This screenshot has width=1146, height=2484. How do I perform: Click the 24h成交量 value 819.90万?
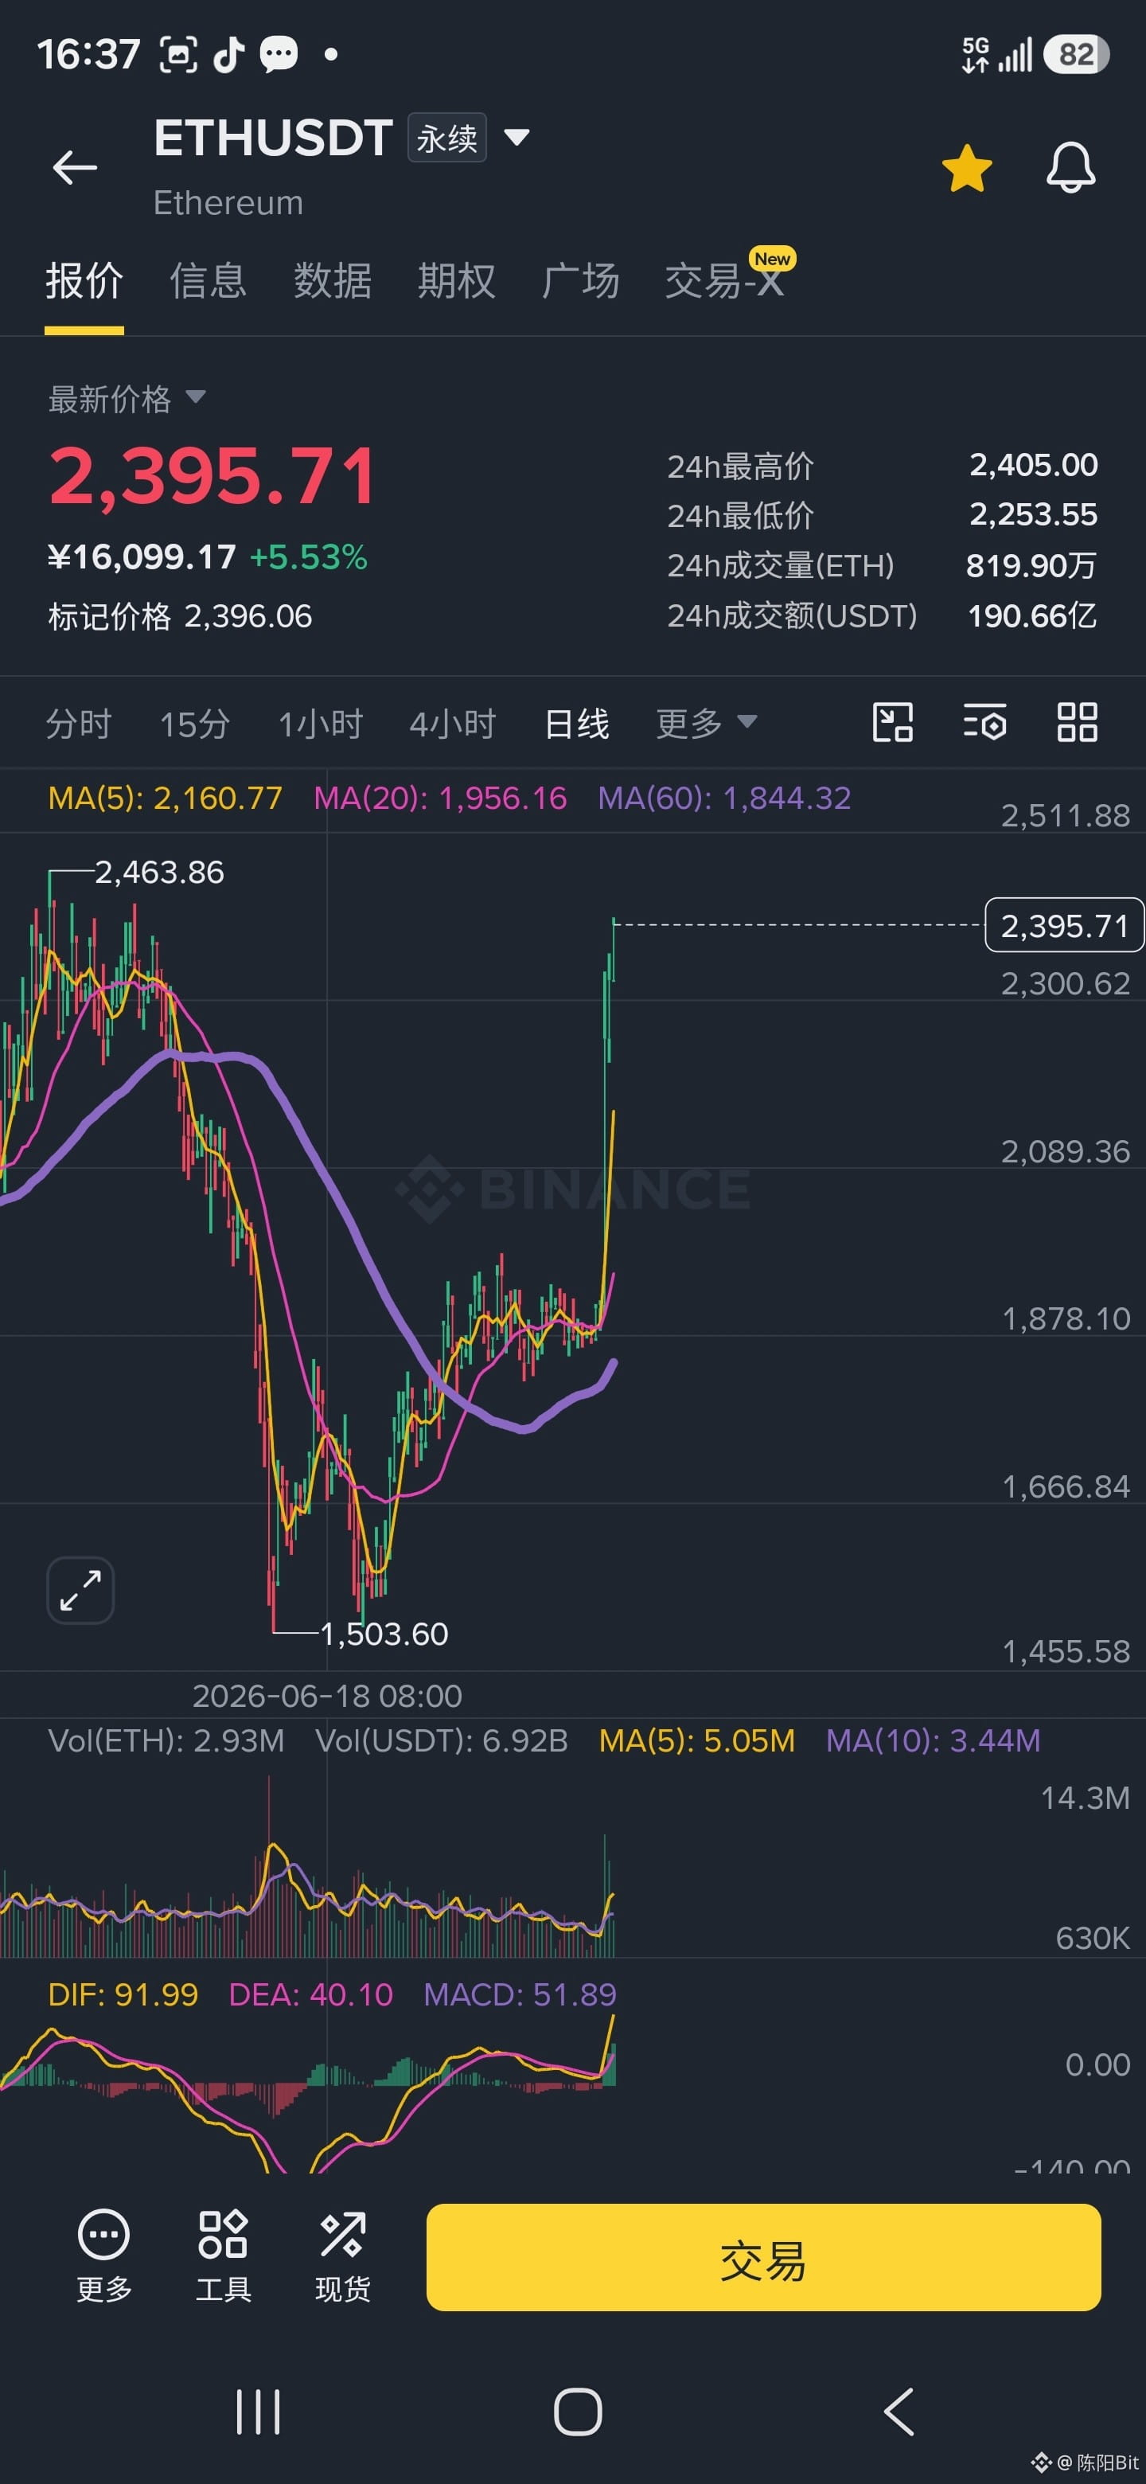[1031, 566]
